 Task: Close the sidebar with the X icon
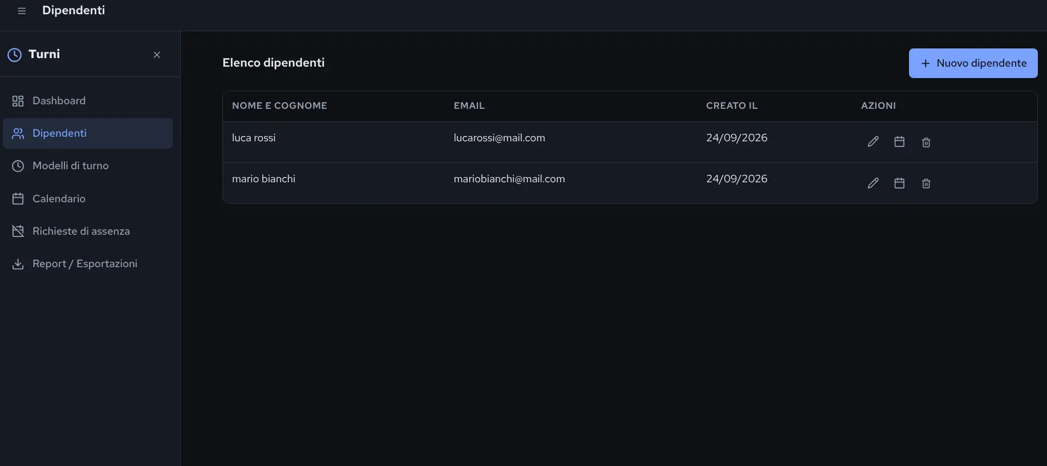[157, 55]
